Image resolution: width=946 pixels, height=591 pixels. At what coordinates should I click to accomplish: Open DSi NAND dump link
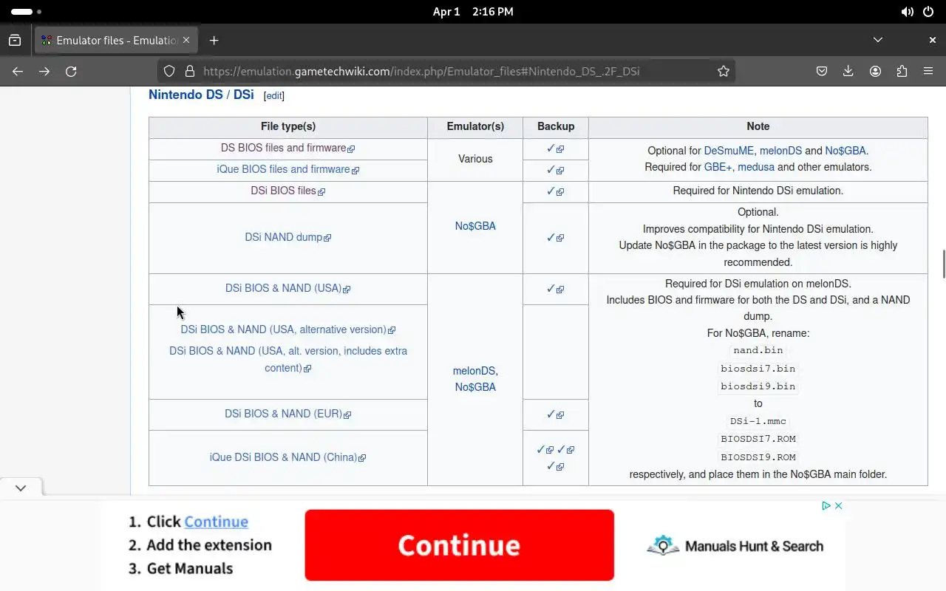287,237
